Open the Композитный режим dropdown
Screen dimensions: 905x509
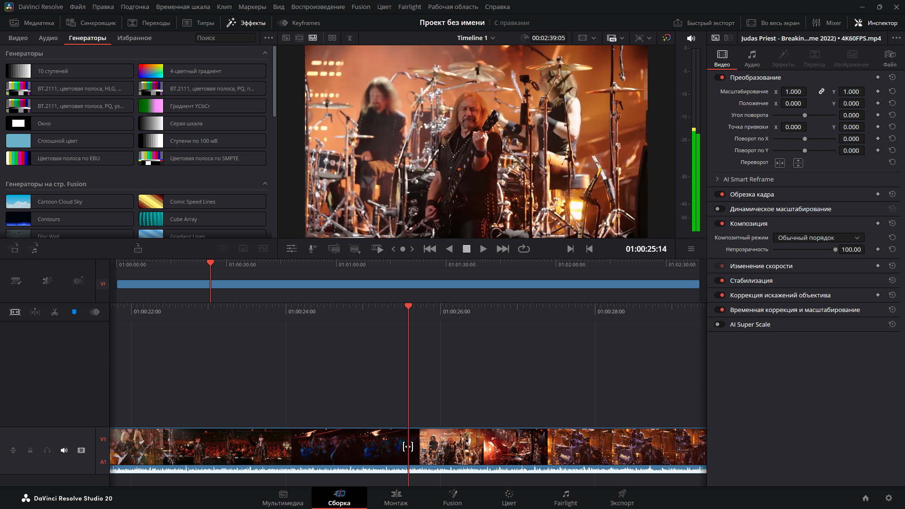[x=818, y=238]
